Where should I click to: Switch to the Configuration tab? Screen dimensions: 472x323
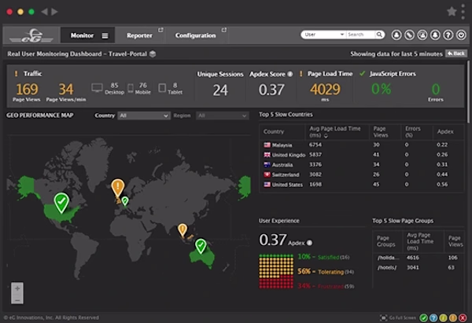pos(196,35)
